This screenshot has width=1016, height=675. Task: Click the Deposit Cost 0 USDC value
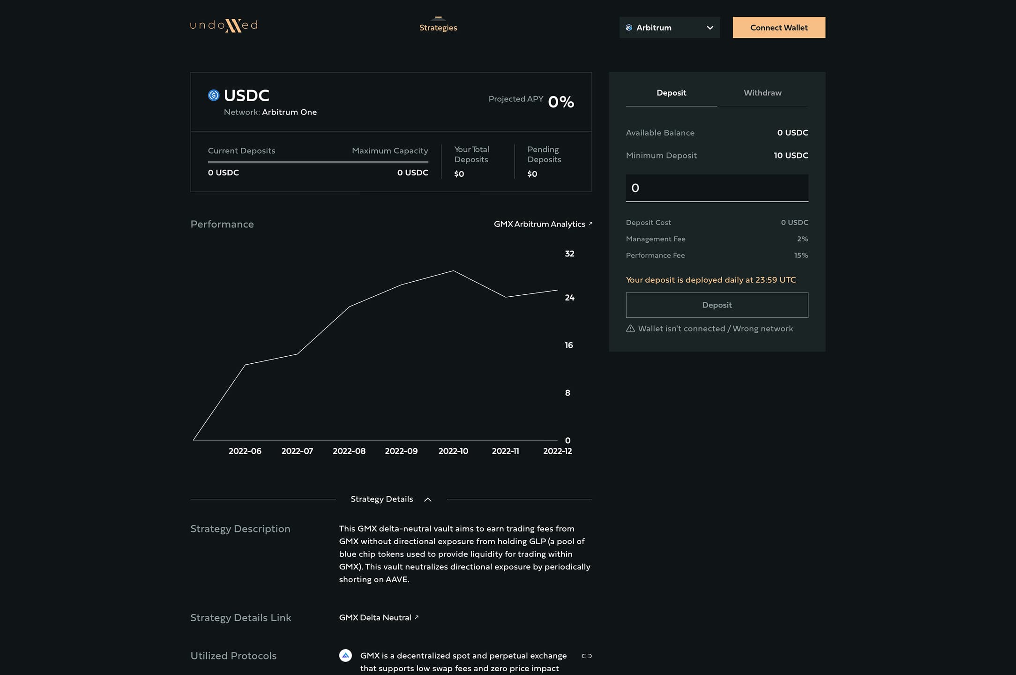coord(794,222)
